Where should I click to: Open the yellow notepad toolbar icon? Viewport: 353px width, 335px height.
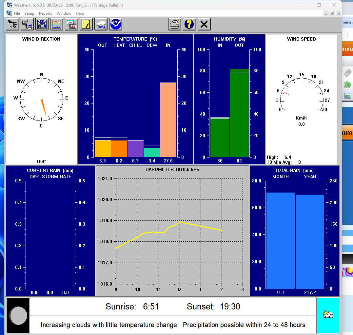(86, 24)
